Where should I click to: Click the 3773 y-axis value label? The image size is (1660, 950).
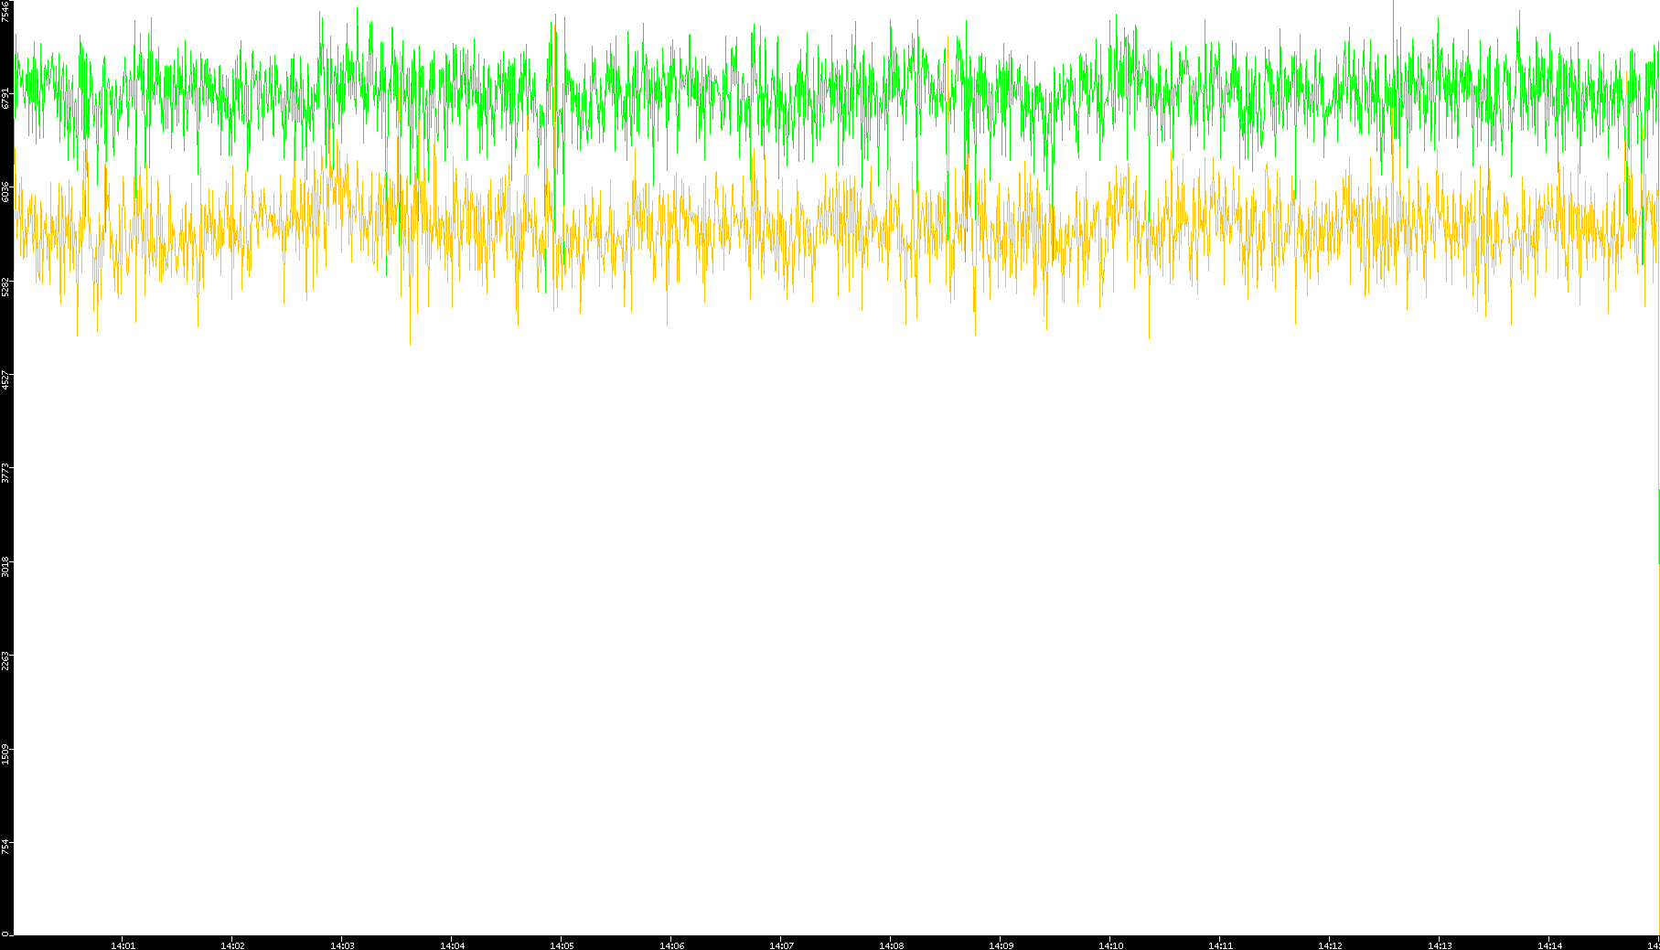[x=6, y=473]
